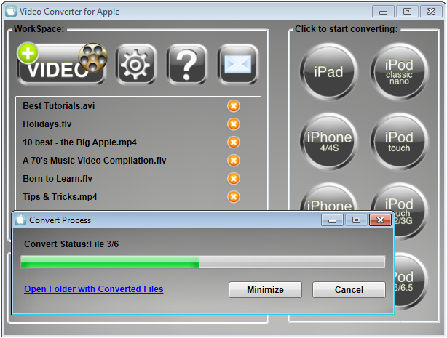Select 10 best - the Big Apple.mp4
Viewport: 447px width, 338px height.
(80, 142)
